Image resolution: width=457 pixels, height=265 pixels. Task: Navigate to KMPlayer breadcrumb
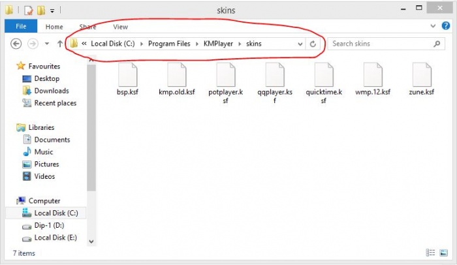coord(218,44)
